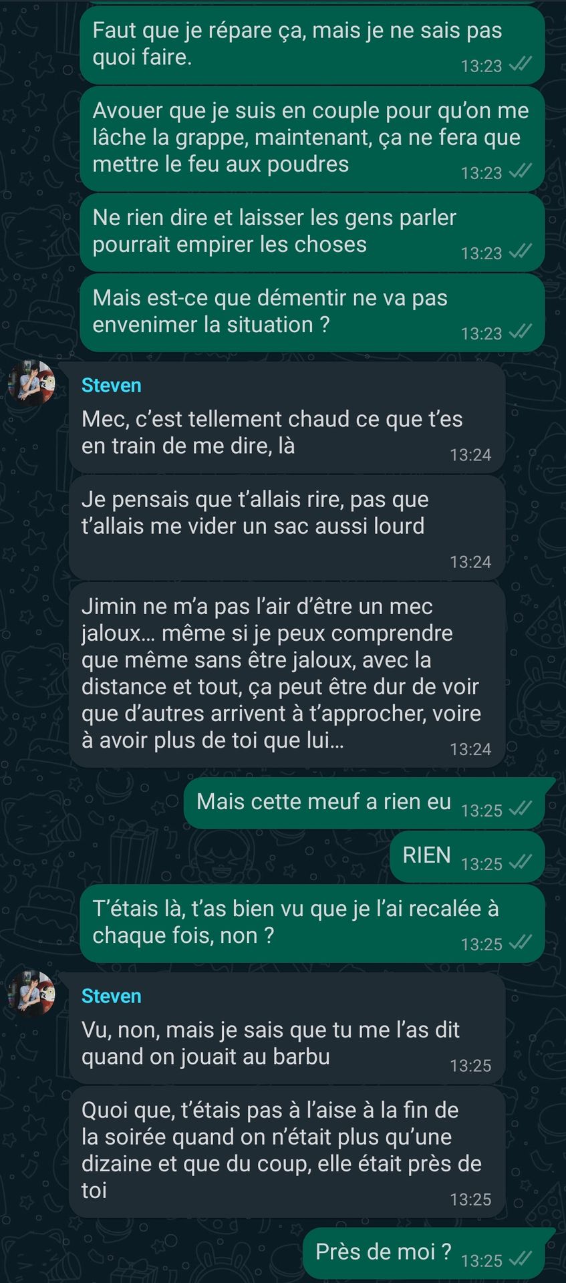This screenshot has width=566, height=1283.
Task: Tap read ticks on 'envenimer la situation' message
Action: 521,332
